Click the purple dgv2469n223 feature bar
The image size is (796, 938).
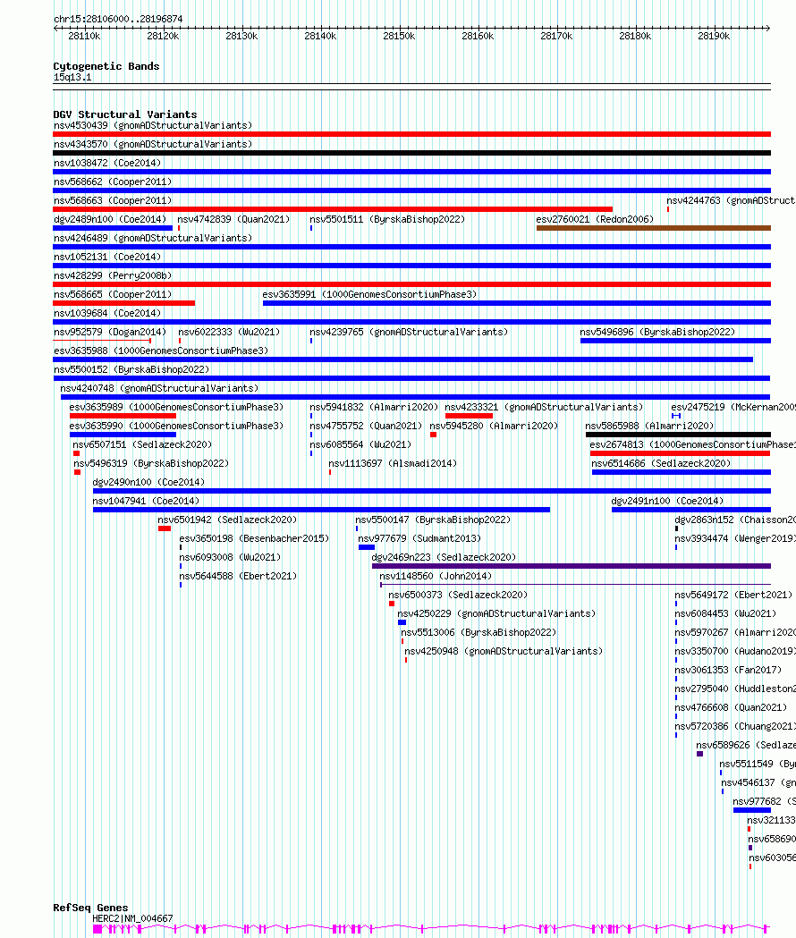572,566
